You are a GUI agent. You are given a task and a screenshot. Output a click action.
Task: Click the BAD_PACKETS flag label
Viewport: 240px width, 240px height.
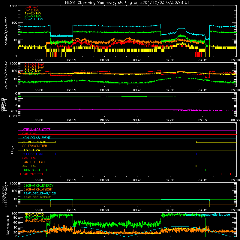coord(32,174)
